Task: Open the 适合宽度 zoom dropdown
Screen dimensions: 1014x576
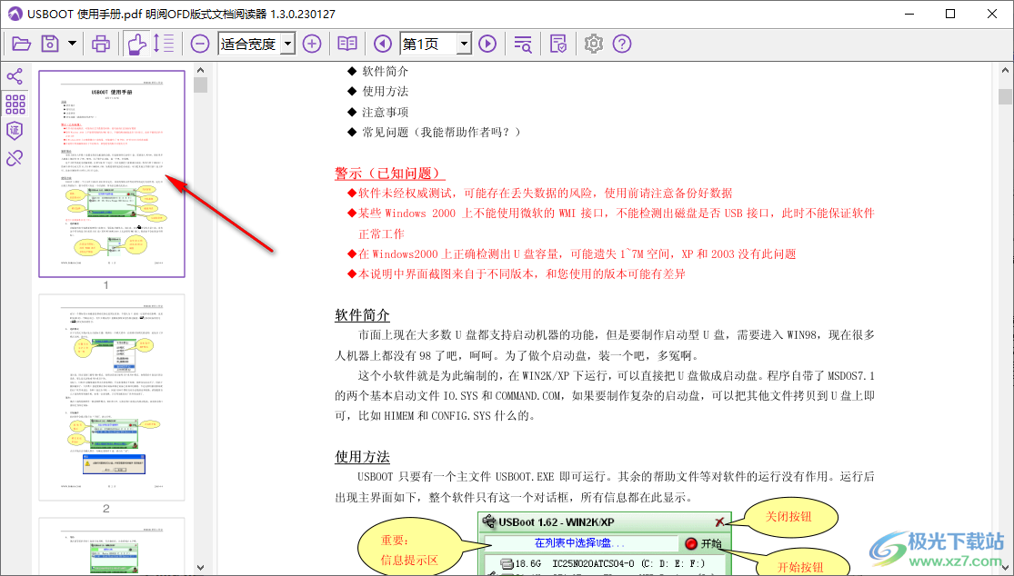Action: [288, 44]
